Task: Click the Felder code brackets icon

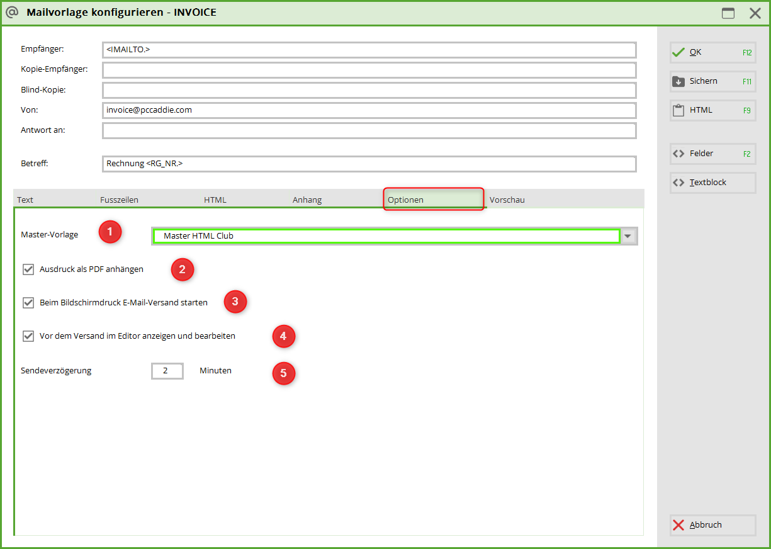Action: (678, 154)
